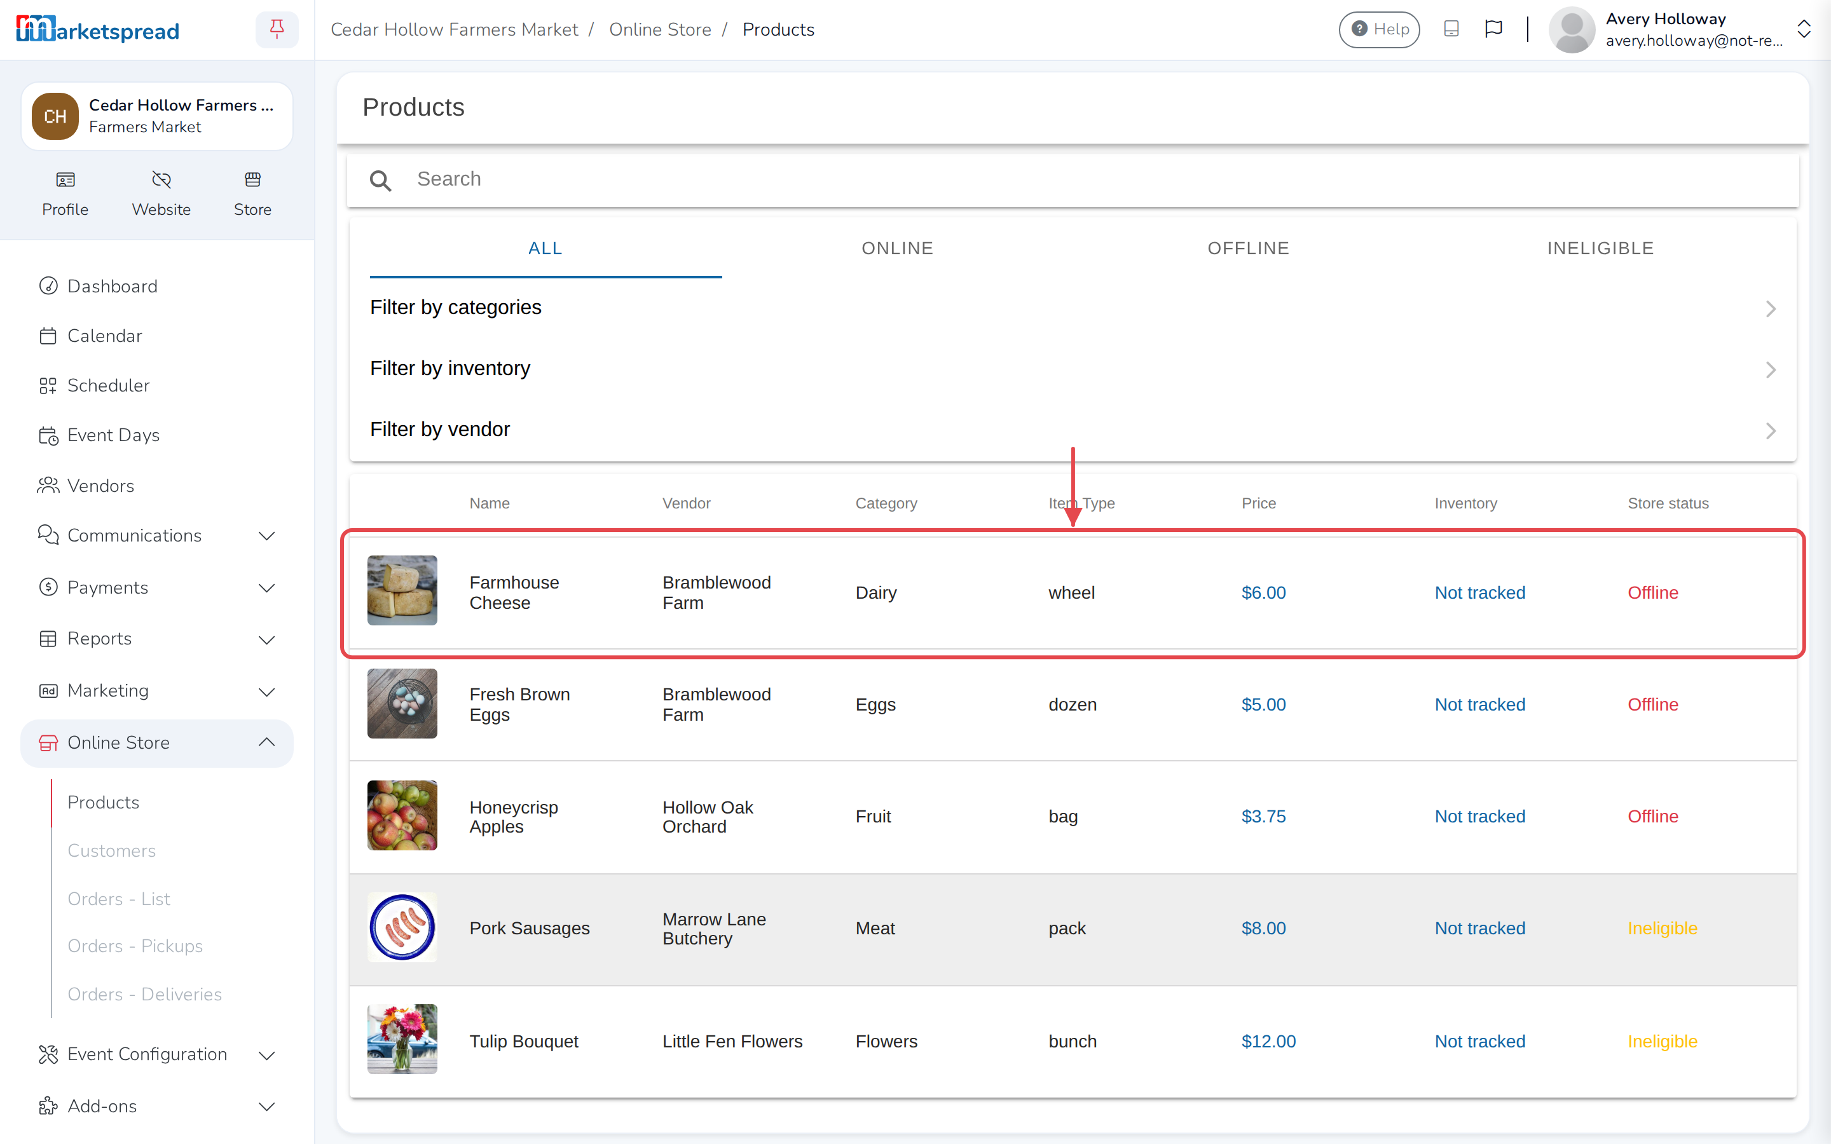1831x1144 pixels.
Task: Expand Filter by categories
Action: (1072, 308)
